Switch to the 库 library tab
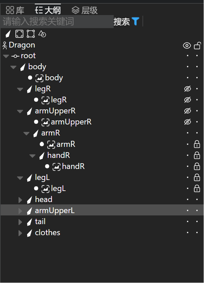Screen dimensions: 204x283 [x=15, y=10]
